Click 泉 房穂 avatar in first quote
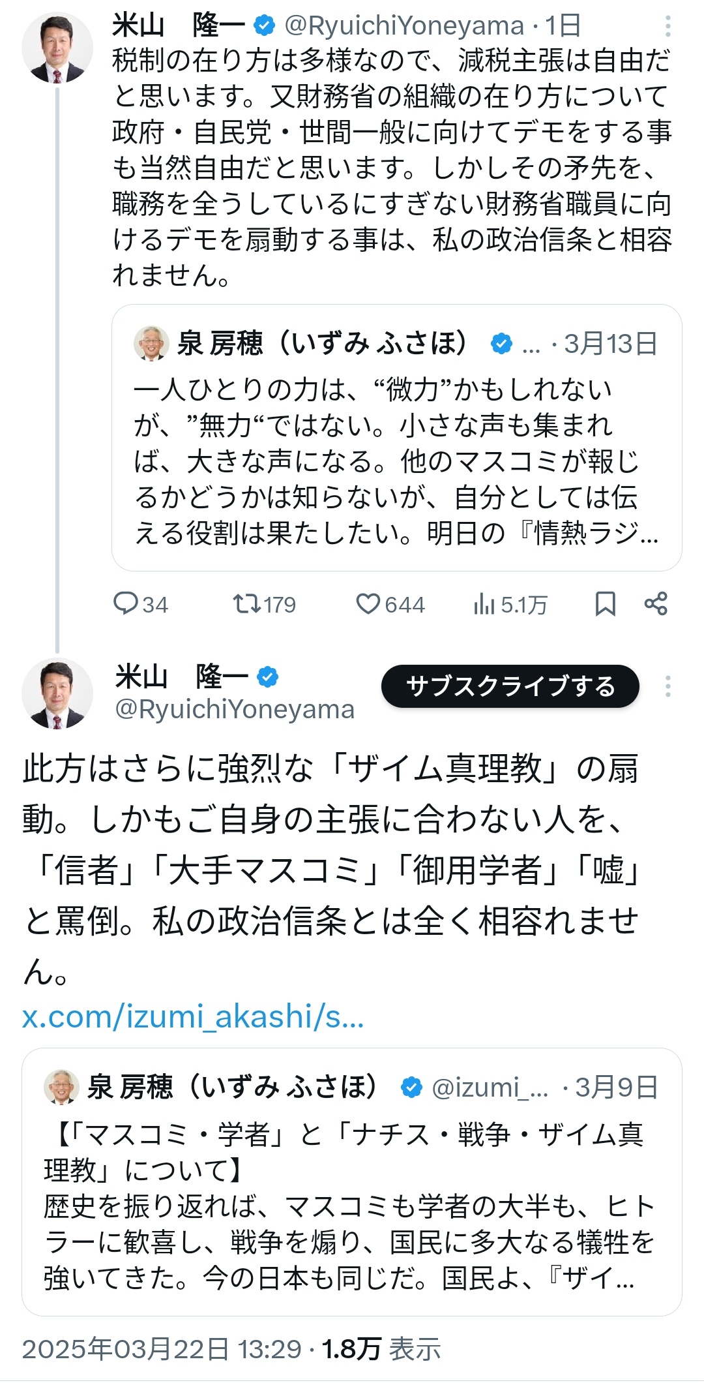The image size is (704, 1383). click(151, 343)
